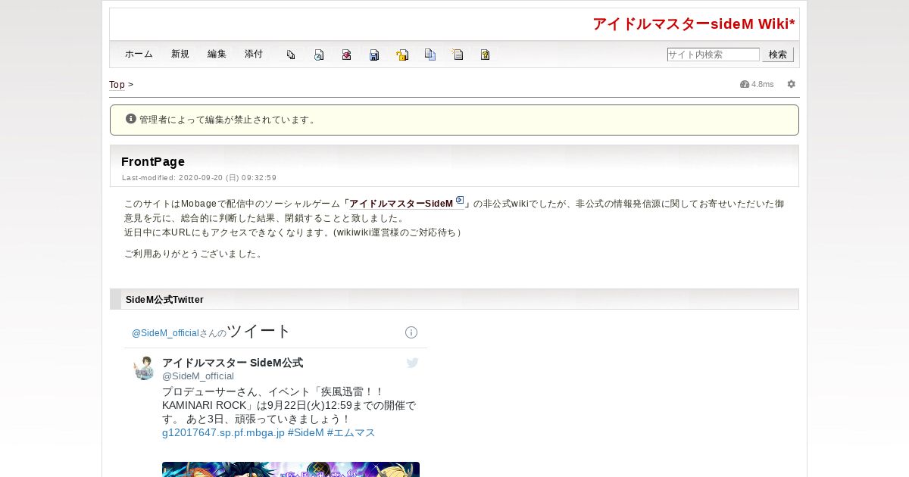Open the #SideM hashtag
This screenshot has width=909, height=477.
[305, 433]
